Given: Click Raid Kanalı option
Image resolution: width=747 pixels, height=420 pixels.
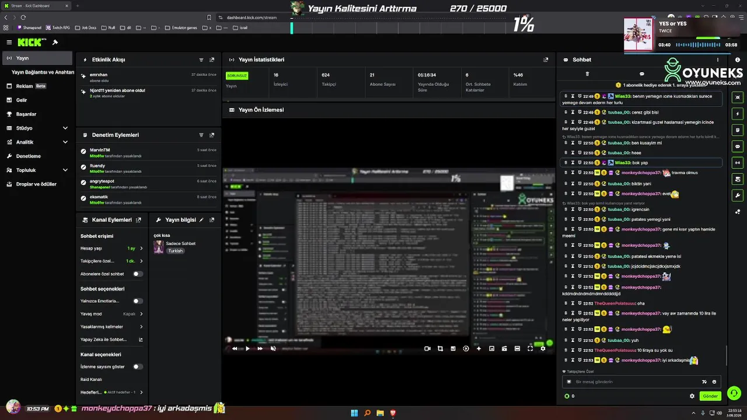Looking at the screenshot, I should (91, 380).
